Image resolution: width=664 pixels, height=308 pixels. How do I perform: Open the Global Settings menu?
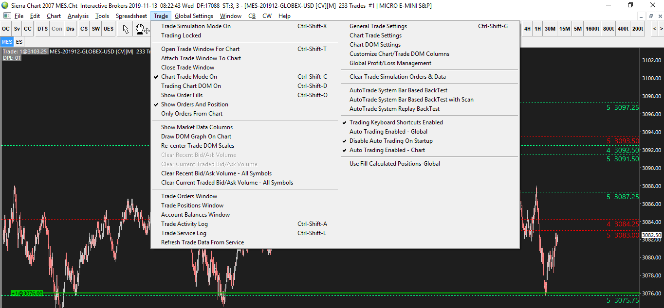click(x=194, y=16)
